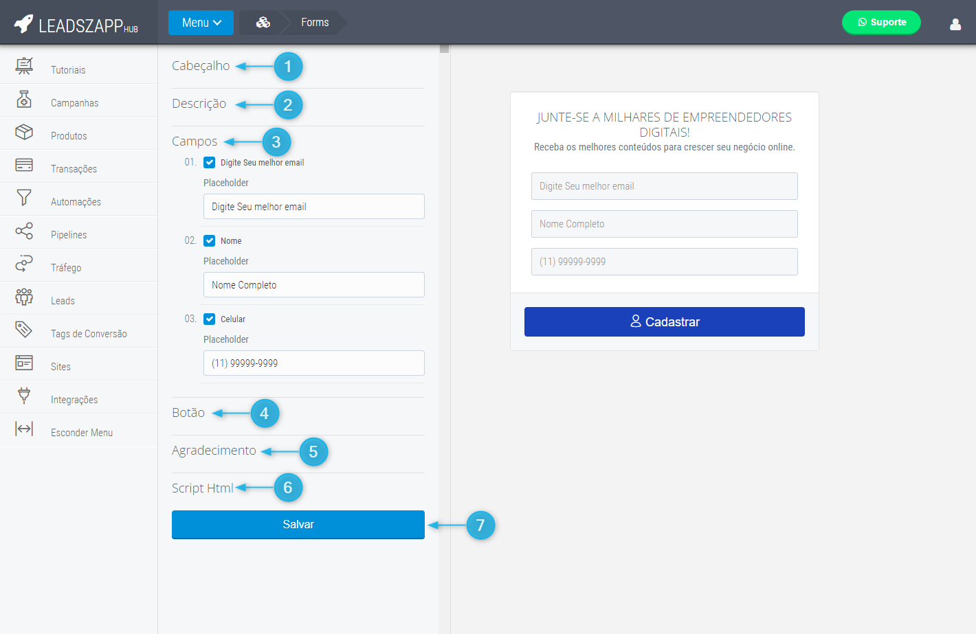The height and width of the screenshot is (634, 976).
Task: Open the Integrações plug icon
Action: [24, 396]
